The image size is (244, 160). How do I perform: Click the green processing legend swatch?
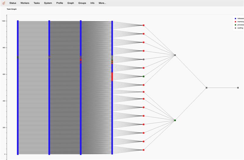235,25
